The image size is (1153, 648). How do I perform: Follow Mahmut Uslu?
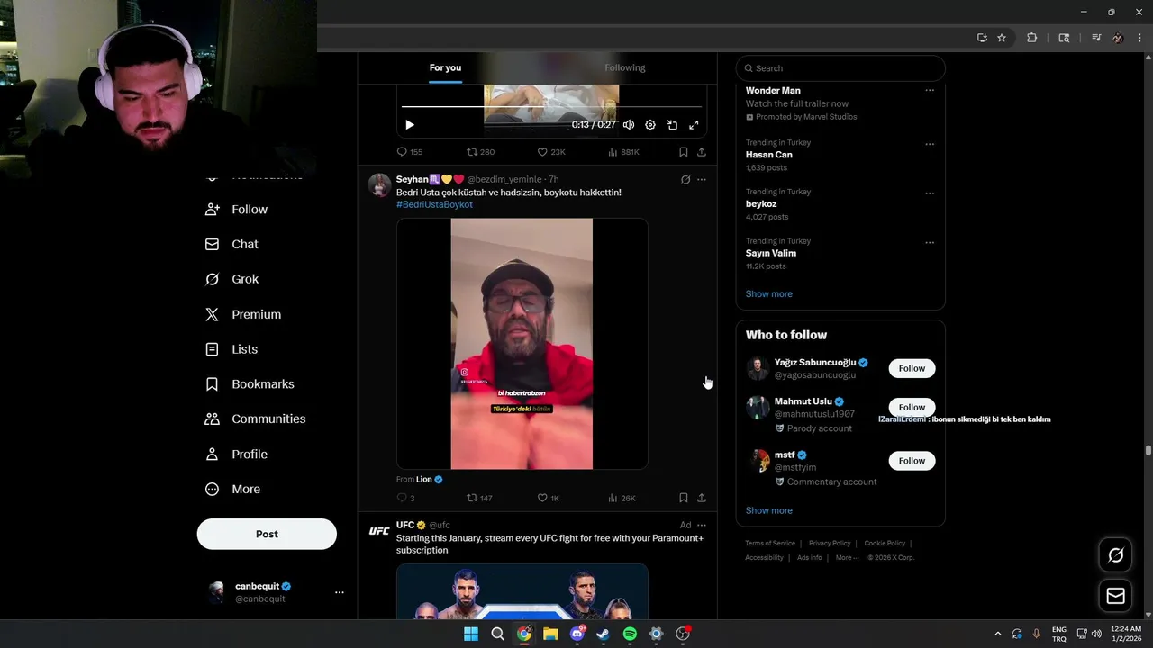(912, 407)
